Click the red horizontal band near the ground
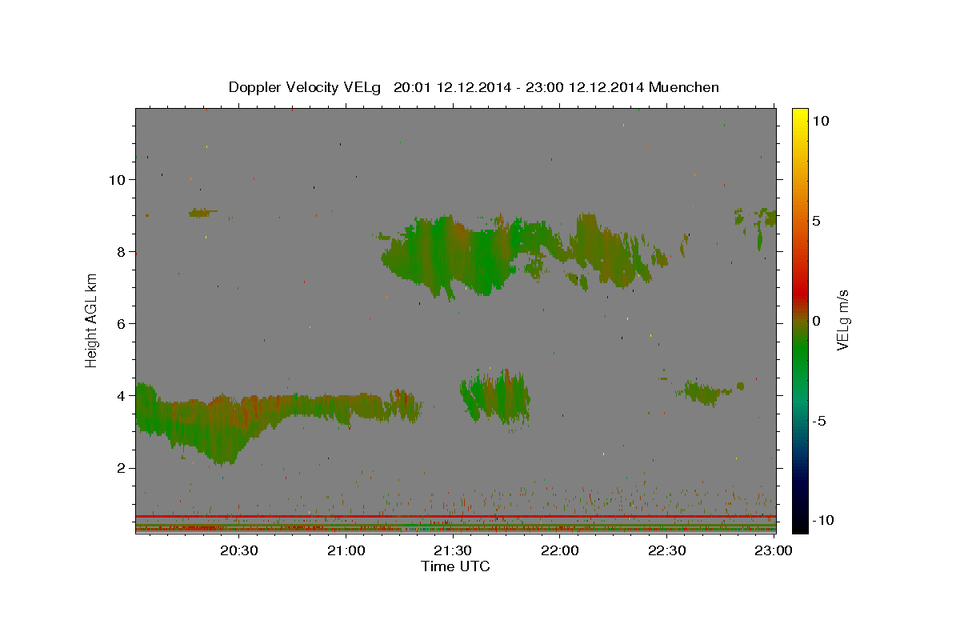This screenshot has height=640, width=960. [455, 517]
